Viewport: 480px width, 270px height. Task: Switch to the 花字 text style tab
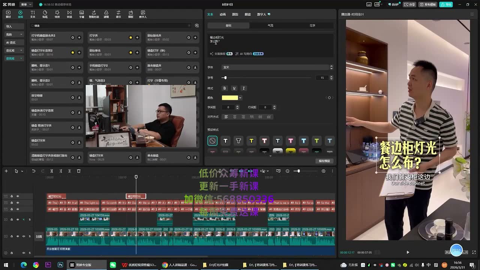tap(312, 25)
